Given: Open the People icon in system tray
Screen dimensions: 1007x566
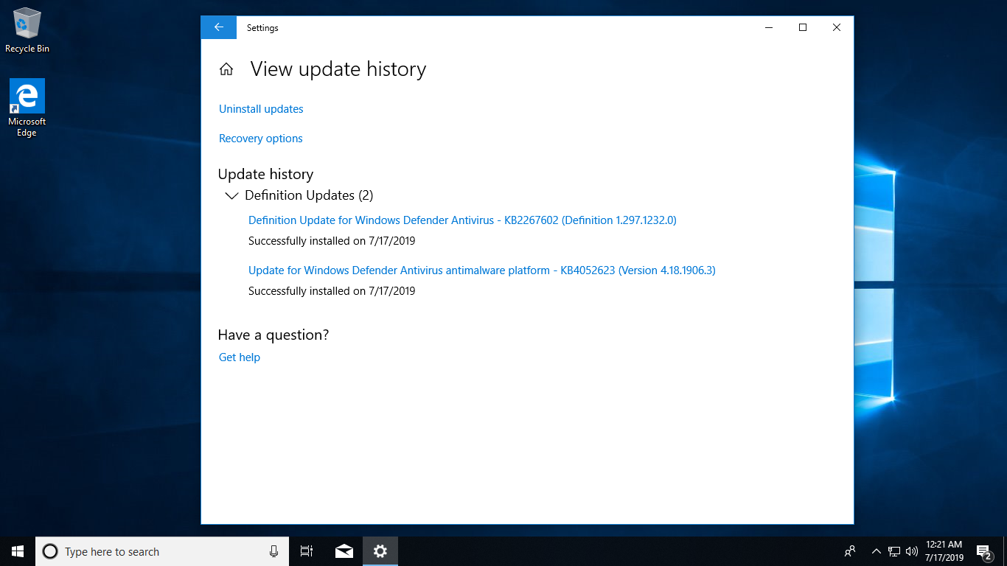Looking at the screenshot, I should 850,551.
